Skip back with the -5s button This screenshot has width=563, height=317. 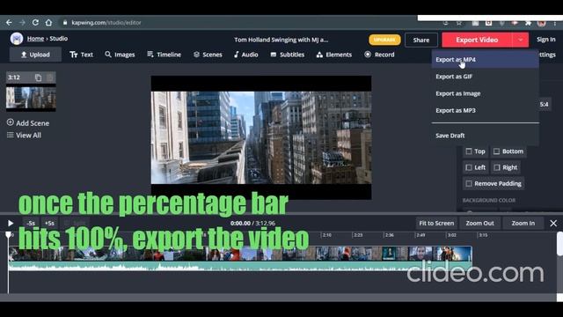[32, 223]
